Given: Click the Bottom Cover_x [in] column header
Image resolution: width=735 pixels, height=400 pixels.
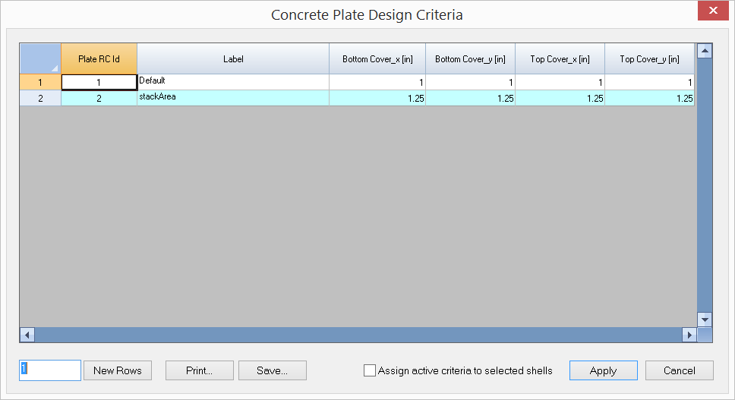Looking at the screenshot, I should pos(377,58).
